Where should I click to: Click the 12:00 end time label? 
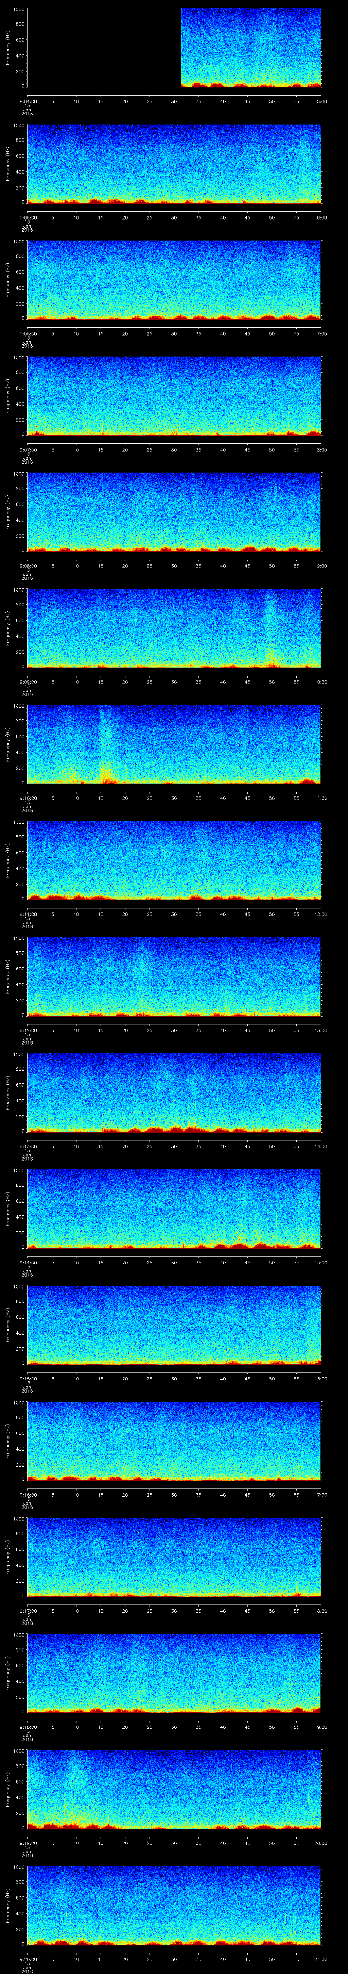[x=320, y=914]
